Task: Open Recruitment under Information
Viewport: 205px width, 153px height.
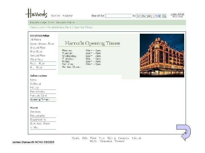Action: (38, 92)
